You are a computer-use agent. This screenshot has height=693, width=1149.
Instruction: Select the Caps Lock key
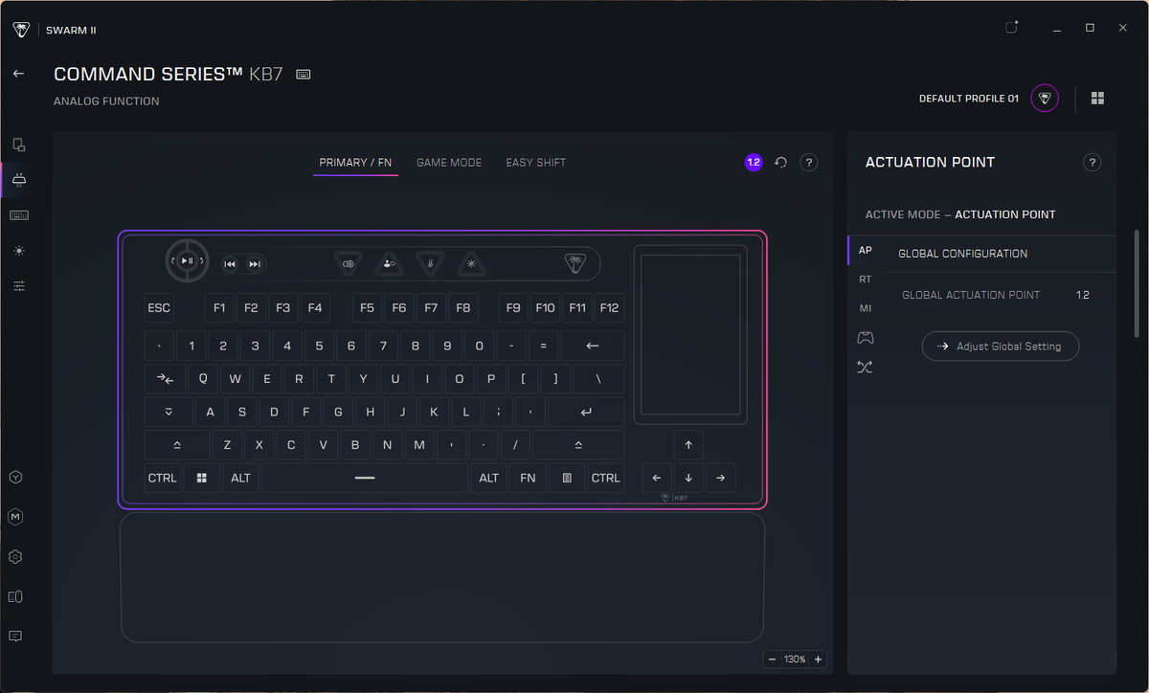tap(169, 414)
